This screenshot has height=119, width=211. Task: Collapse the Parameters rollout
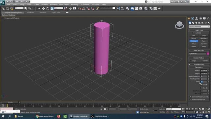tap(199, 67)
